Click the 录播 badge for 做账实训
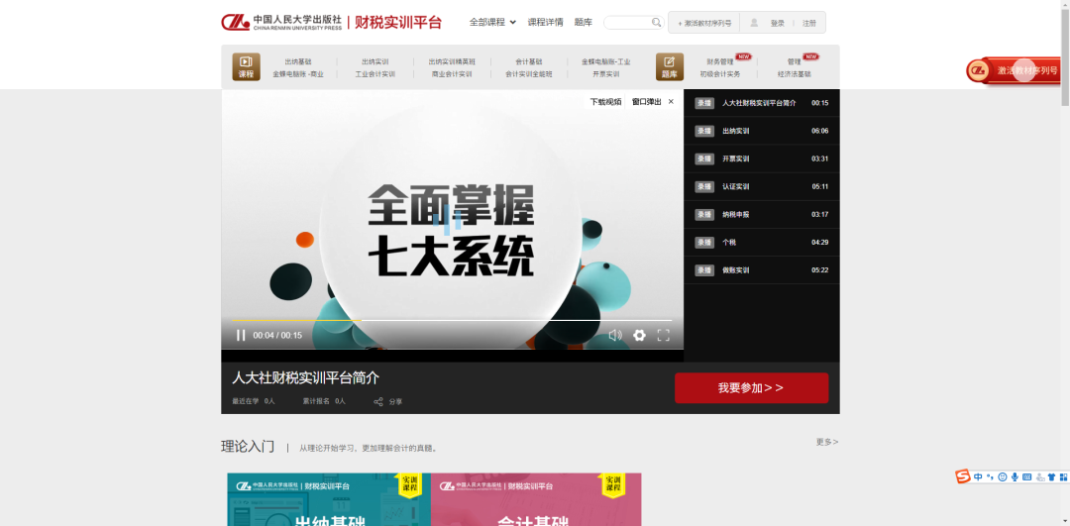1070x526 pixels. pos(704,270)
